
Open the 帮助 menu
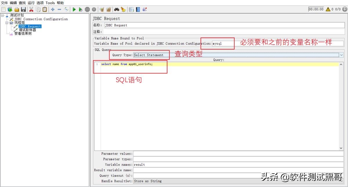(60, 3)
